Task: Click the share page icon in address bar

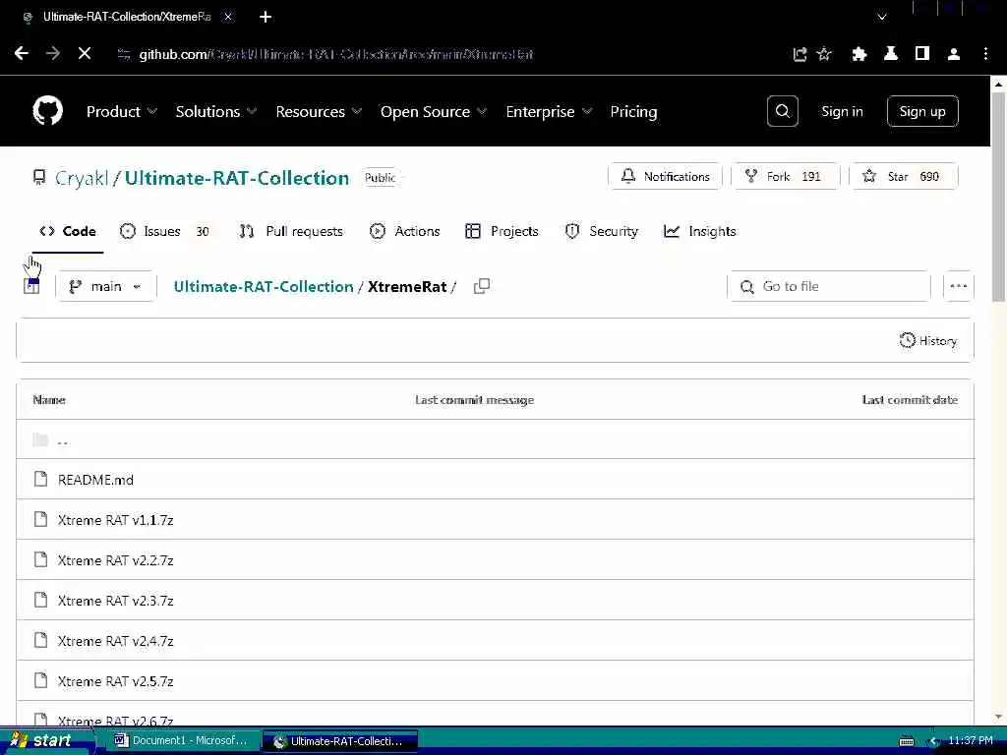Action: (x=800, y=55)
